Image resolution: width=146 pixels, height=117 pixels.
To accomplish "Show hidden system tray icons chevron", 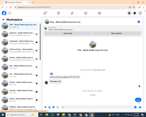I will 123,115.
